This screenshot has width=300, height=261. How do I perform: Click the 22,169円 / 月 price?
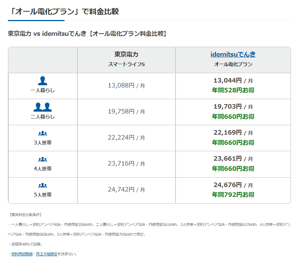[x=233, y=132]
